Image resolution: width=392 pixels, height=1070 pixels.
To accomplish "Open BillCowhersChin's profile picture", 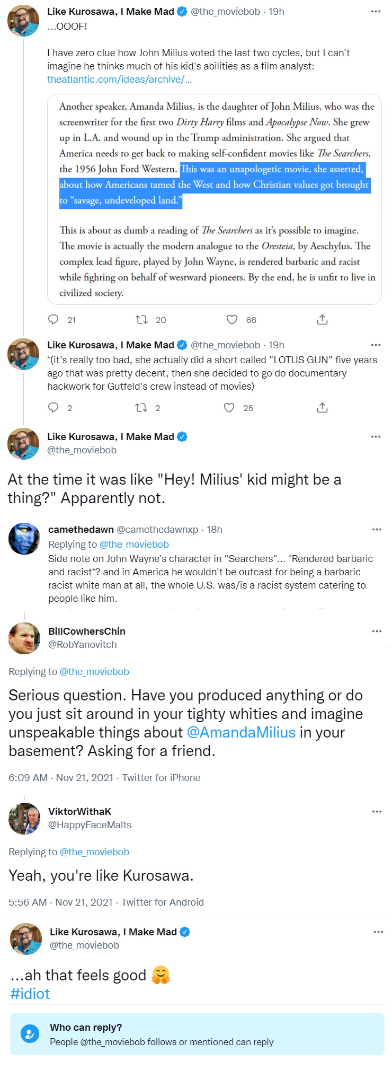I will [x=24, y=638].
